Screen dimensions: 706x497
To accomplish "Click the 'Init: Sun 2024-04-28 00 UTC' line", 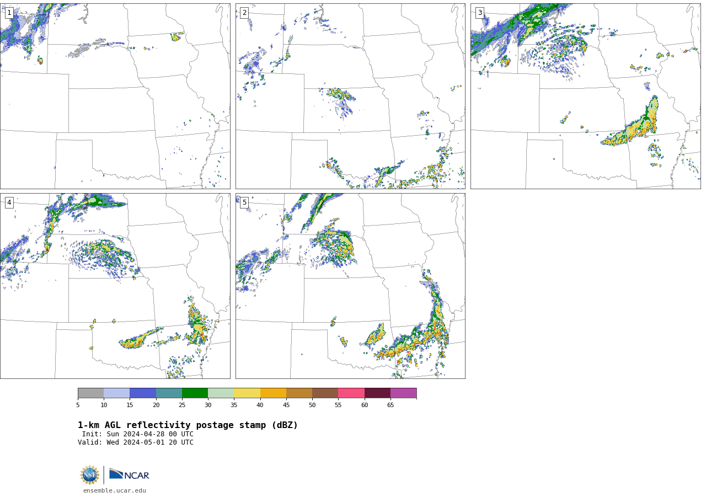I will pos(138,434).
